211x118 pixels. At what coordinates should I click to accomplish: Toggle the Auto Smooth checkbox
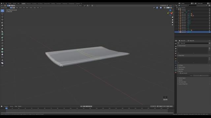click(x=180, y=73)
